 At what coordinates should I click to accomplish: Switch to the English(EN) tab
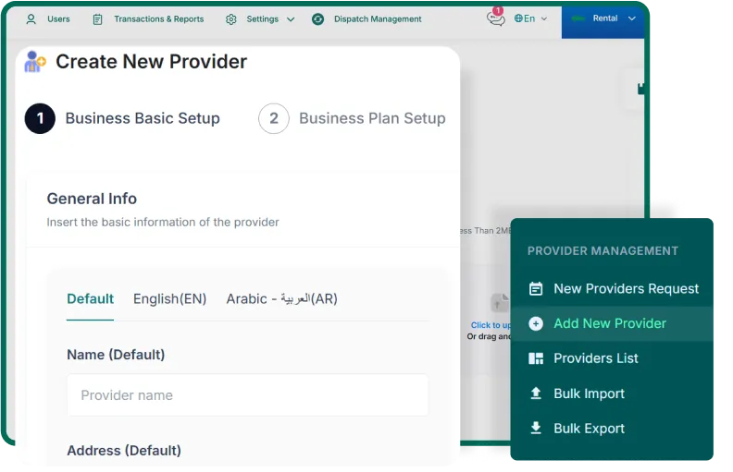(169, 299)
